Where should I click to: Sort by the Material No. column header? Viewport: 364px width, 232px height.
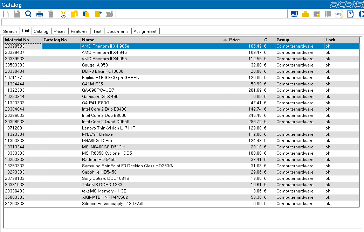coord(23,40)
